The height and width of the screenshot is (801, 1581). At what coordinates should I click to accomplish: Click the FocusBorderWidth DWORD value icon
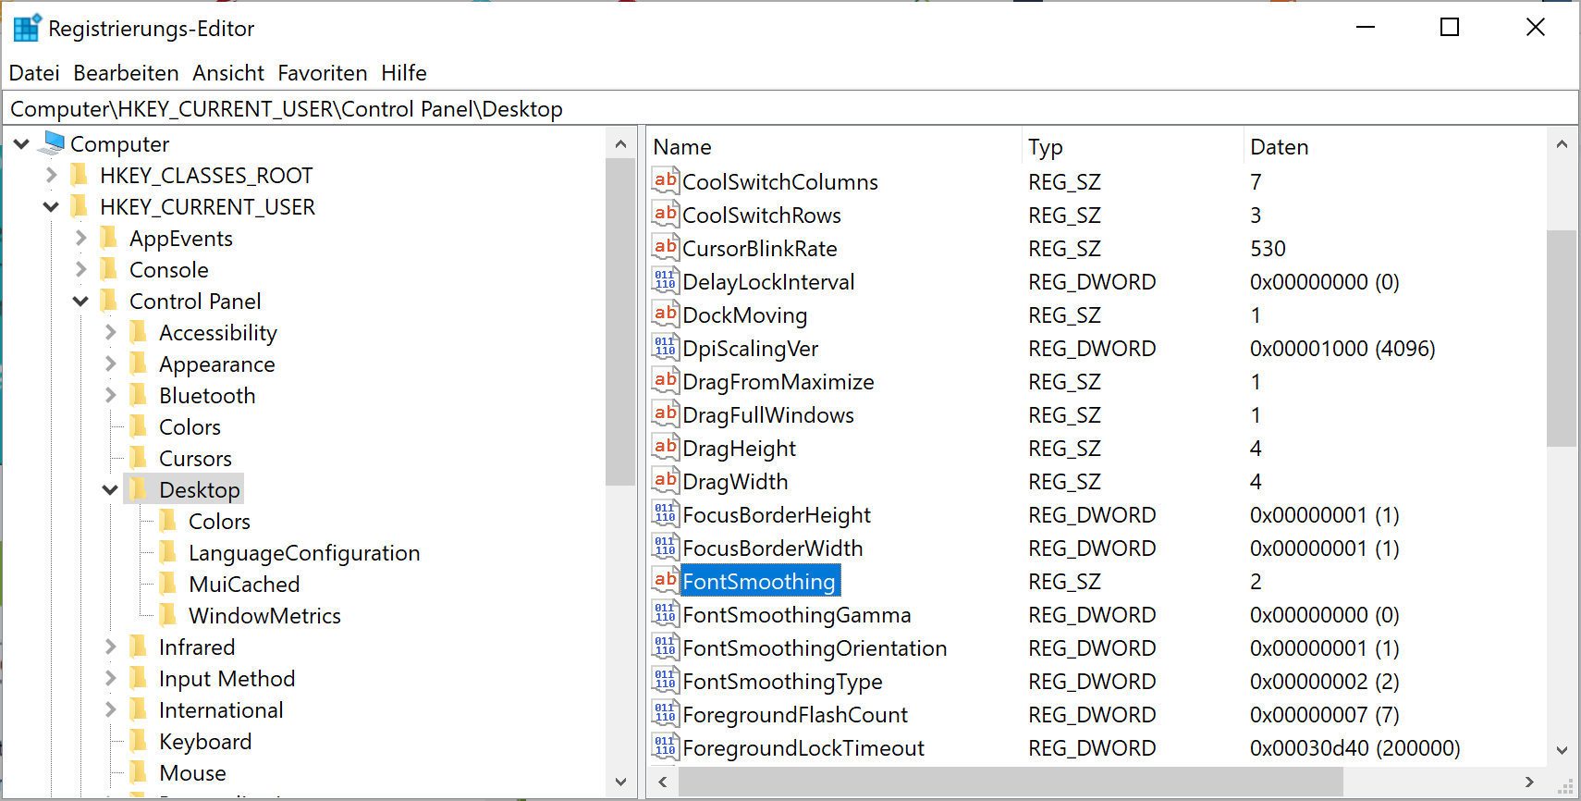tap(666, 547)
